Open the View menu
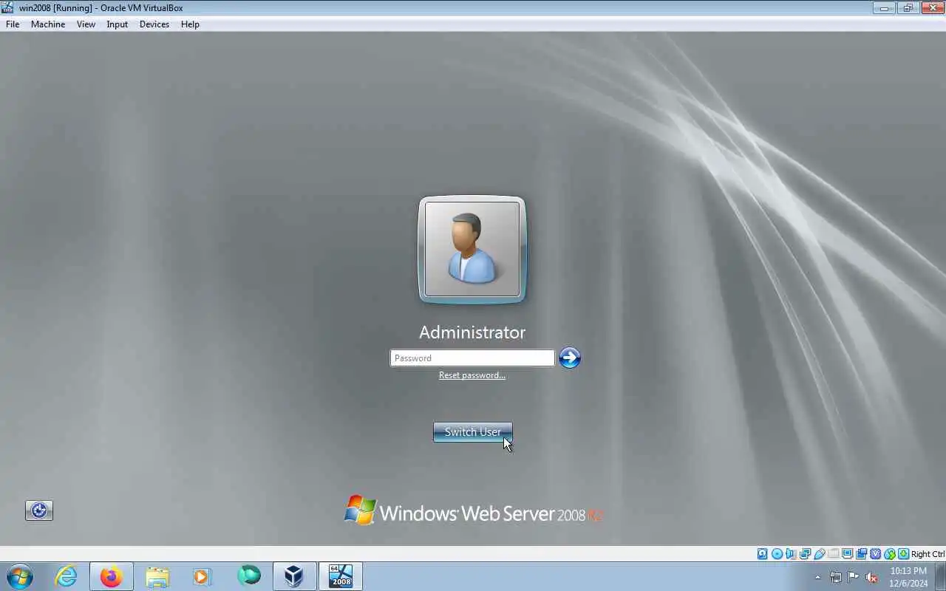This screenshot has width=946, height=591. point(86,24)
